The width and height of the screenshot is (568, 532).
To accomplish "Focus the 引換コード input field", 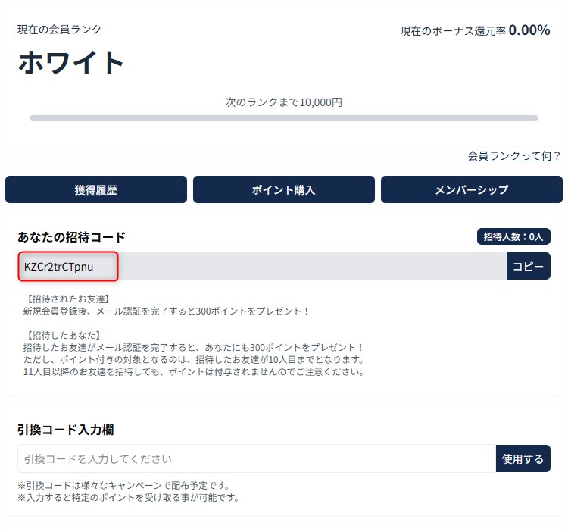I will coord(256,458).
